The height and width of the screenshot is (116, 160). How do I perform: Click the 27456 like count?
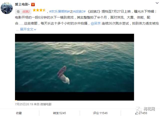(143, 113)
